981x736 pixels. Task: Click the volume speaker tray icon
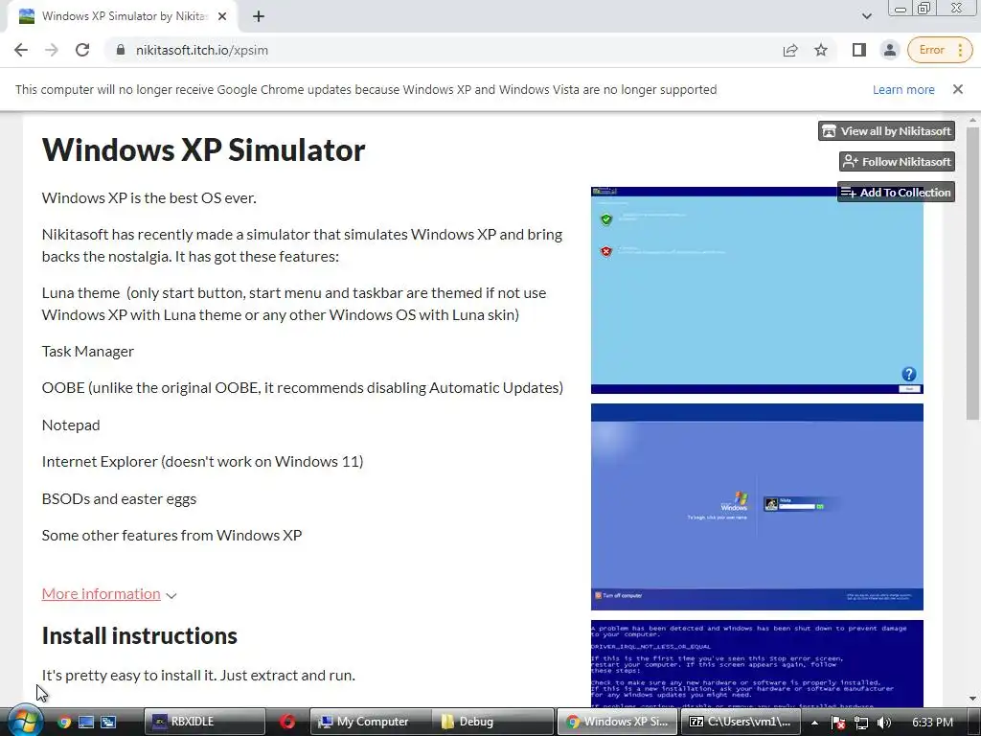click(x=884, y=723)
